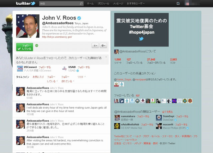Open 広告主 footer link
The image size is (213, 153).
117,143
